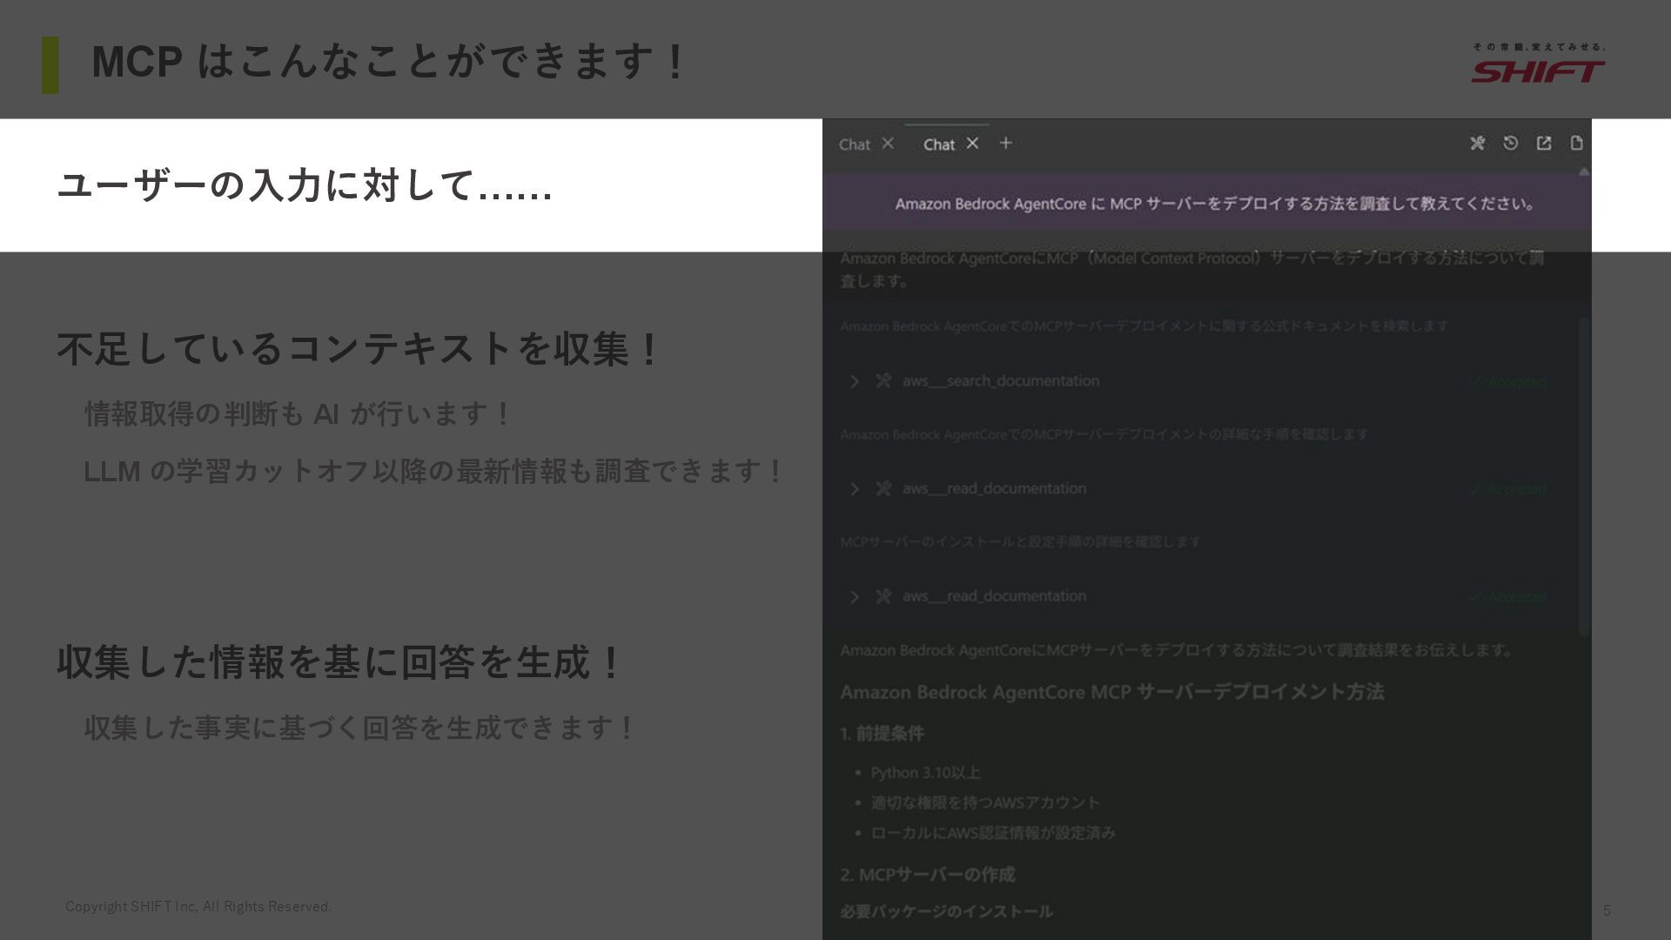
Task: Click tool icon beside aws___search_documentation
Action: pos(883,380)
